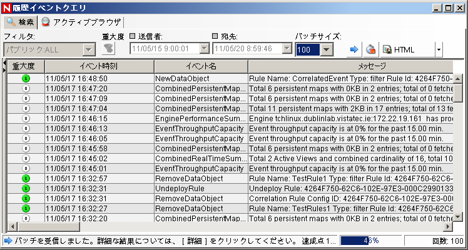Screen dimensions: 468x250
Task: Enable the 宛先 (To) date checkbox
Action: tap(215, 36)
